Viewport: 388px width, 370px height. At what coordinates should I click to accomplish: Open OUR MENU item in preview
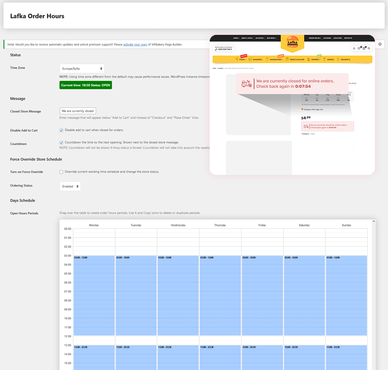click(271, 38)
